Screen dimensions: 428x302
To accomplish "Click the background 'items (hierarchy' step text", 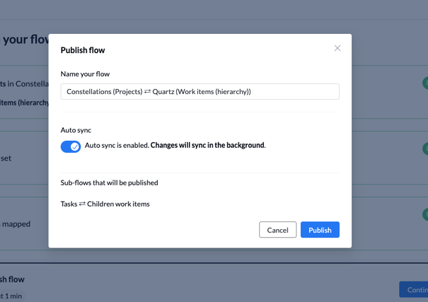I will pos(24,102).
